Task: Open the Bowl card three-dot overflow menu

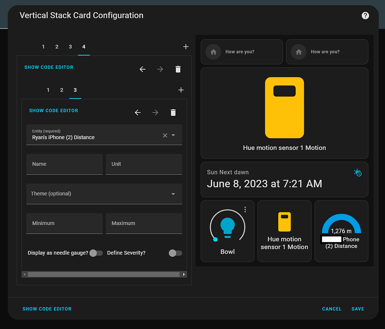Action: (245, 209)
